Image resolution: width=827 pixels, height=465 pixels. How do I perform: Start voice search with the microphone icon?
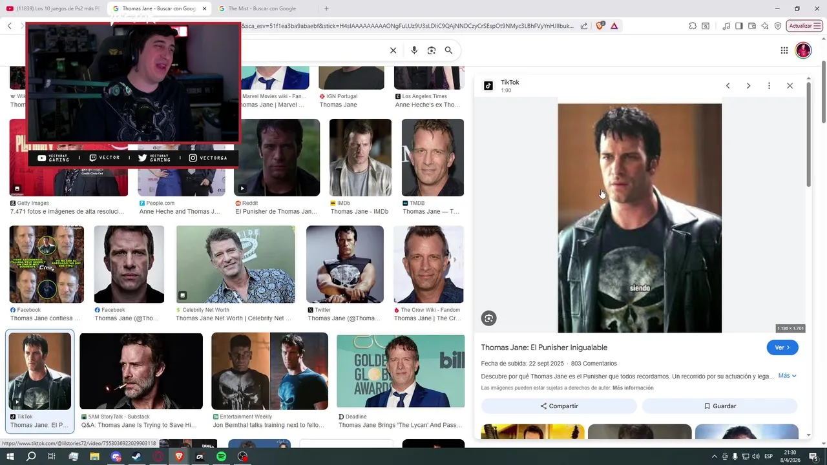coord(414,50)
